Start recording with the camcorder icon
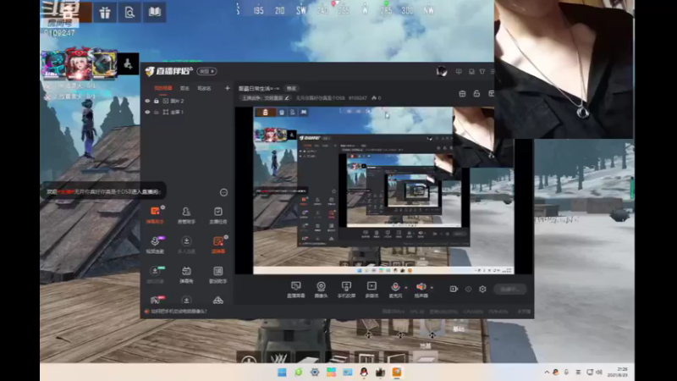Viewport: 677px width, 381px height. tap(454, 289)
